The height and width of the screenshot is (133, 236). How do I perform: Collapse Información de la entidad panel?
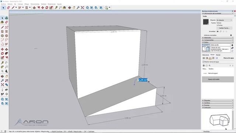218,13
